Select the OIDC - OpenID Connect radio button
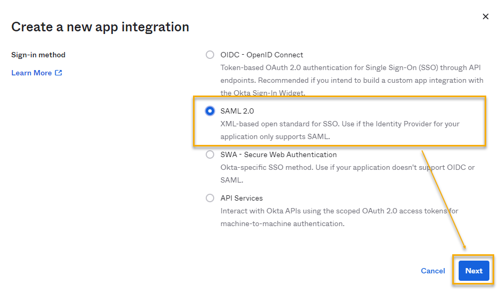This screenshot has height=293, width=500. pyautogui.click(x=210, y=55)
